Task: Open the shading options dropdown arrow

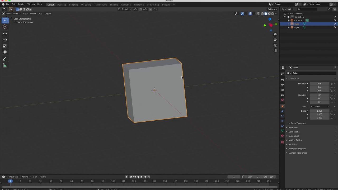Action: (276, 14)
